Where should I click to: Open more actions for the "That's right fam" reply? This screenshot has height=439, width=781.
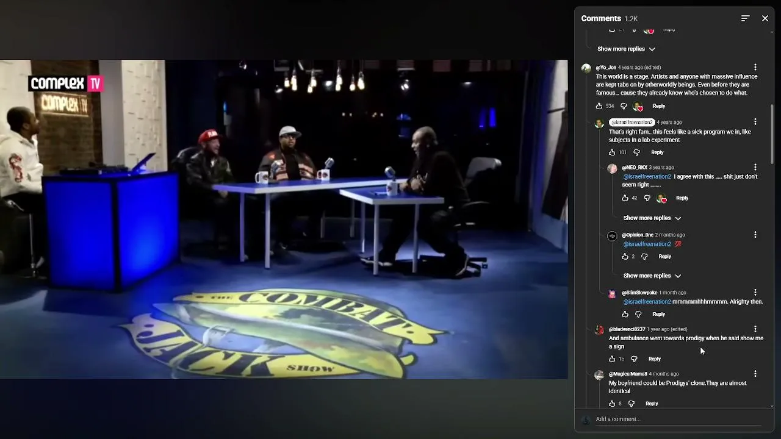755,122
